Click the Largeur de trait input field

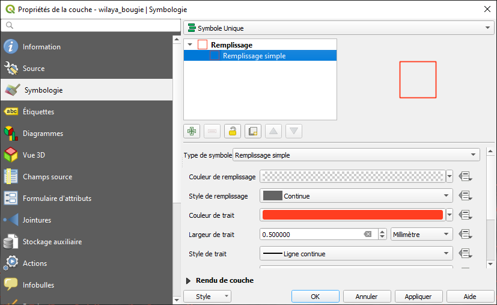click(311, 235)
